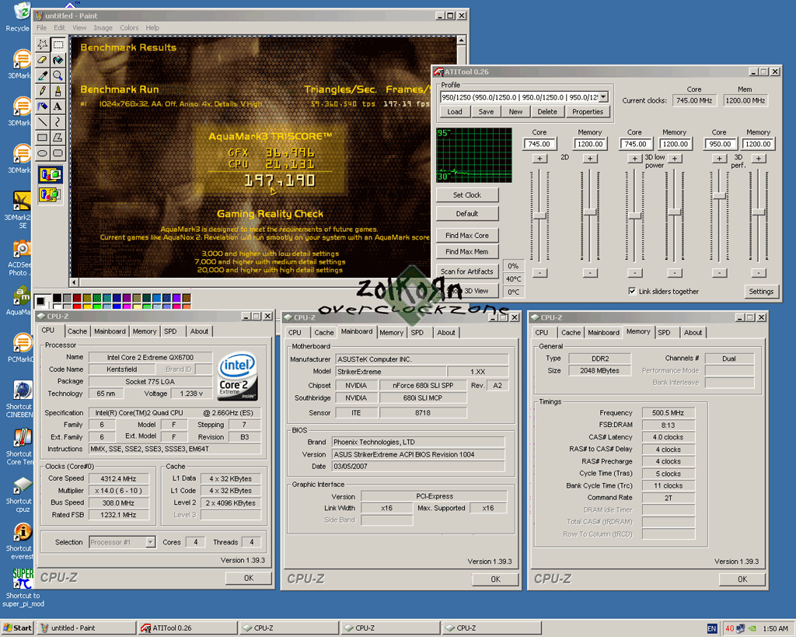Choose the Polygon shape tool
Image resolution: width=796 pixels, height=637 pixels.
click(58, 137)
